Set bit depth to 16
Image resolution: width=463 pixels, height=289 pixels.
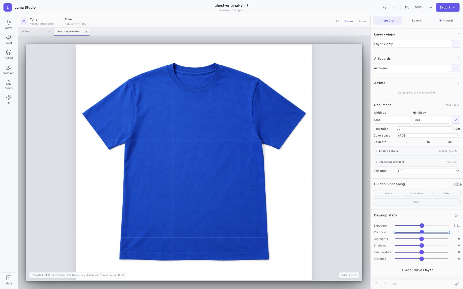(428, 142)
